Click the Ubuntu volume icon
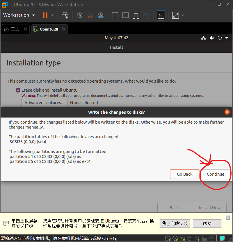The image size is (233, 242). pos(212,38)
